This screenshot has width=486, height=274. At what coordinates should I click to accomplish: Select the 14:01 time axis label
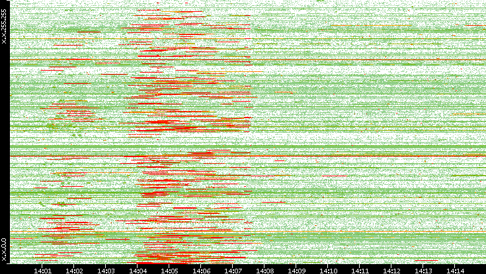point(42,271)
